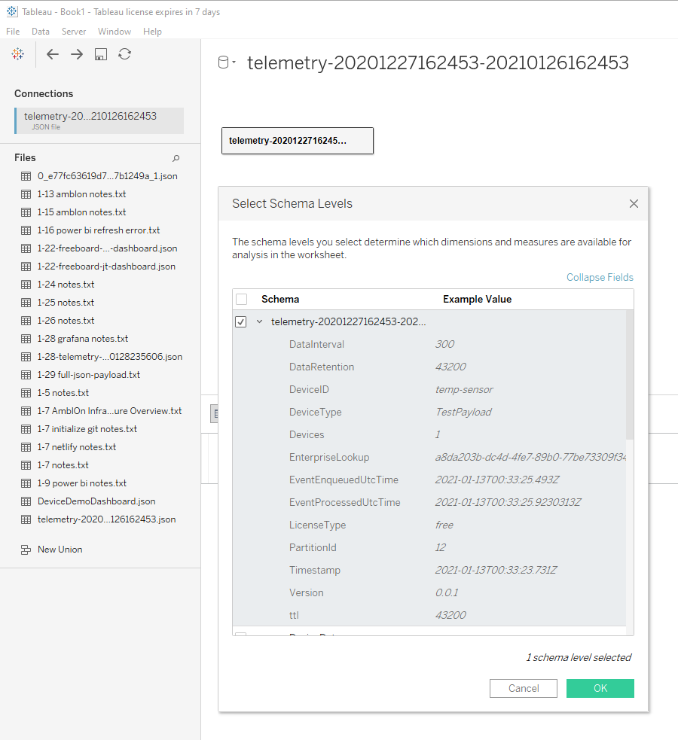Collapse the telemetry schema tree node
678x740 pixels.
[259, 322]
